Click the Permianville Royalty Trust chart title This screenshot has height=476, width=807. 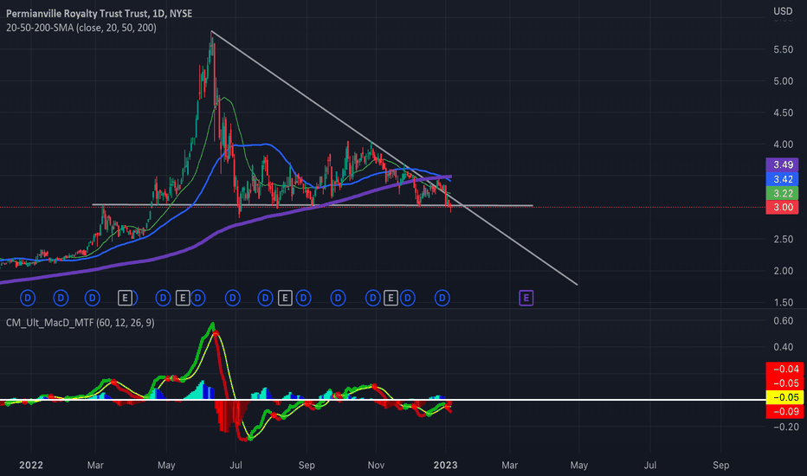(x=99, y=13)
